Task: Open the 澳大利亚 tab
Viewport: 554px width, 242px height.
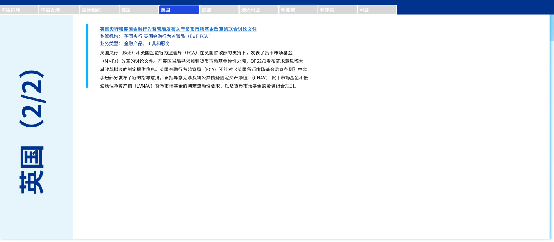Action: [x=259, y=10]
